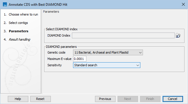Go back with the Previous button
Viewport: 188px width, 104px height.
point(105,99)
